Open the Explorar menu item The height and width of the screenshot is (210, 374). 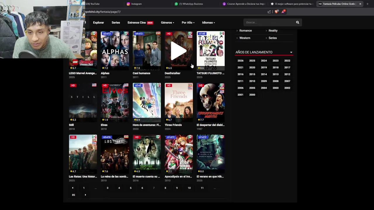(98, 22)
